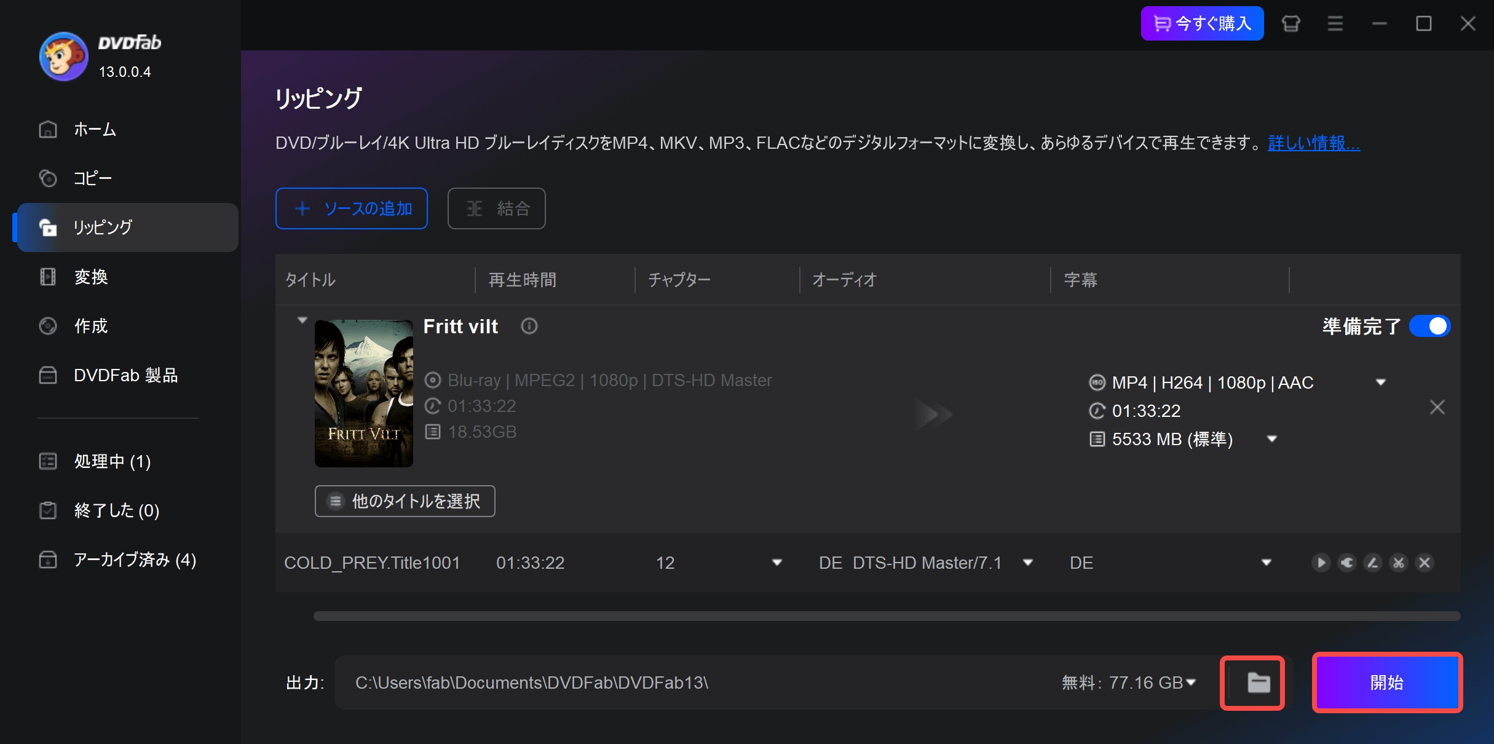1494x744 pixels.
Task: Click the 開始 start button
Action: point(1387,683)
